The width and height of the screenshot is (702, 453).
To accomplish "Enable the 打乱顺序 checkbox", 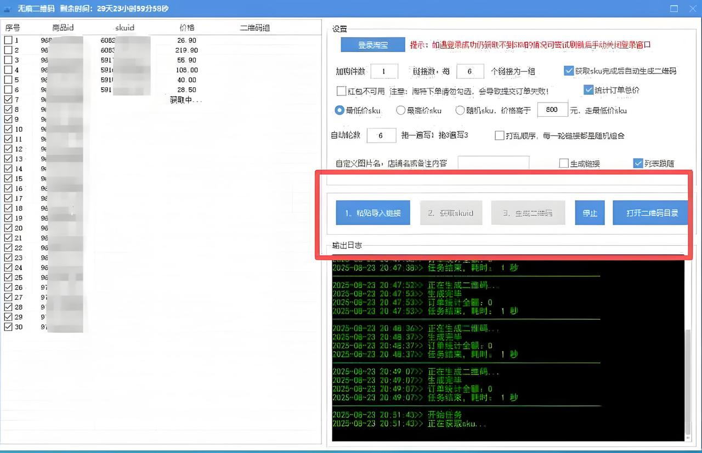I will [499, 135].
